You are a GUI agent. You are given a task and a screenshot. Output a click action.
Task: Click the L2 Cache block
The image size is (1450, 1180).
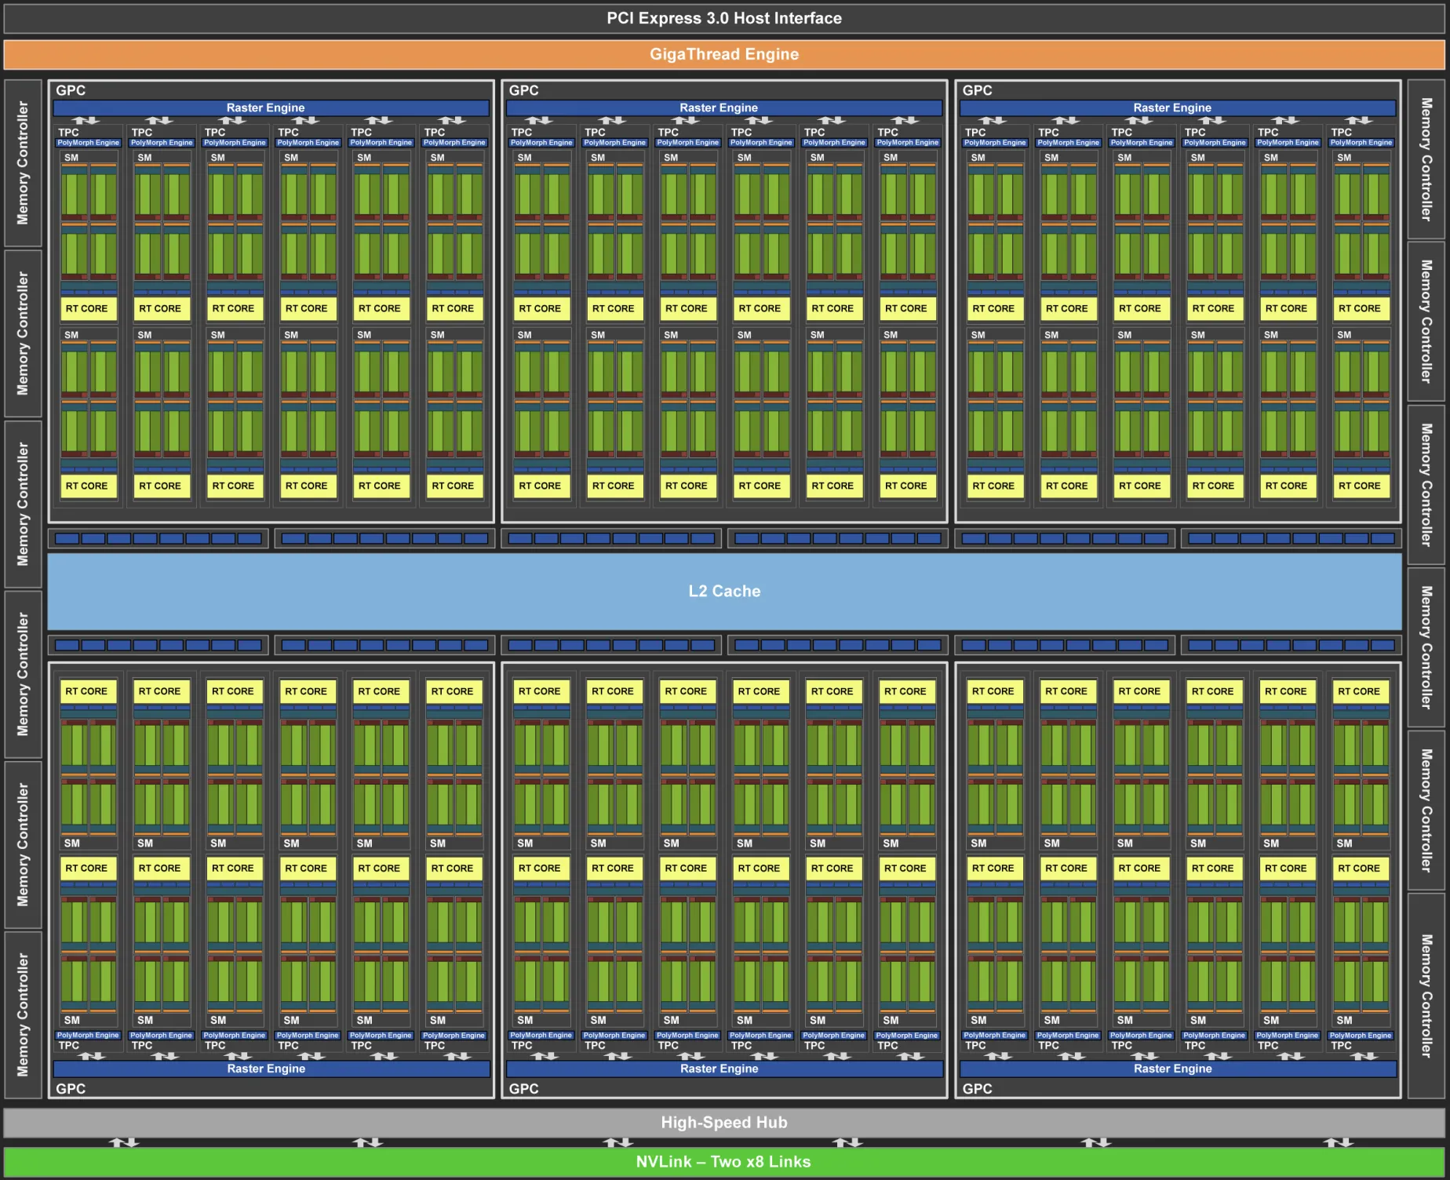pyautogui.click(x=724, y=591)
